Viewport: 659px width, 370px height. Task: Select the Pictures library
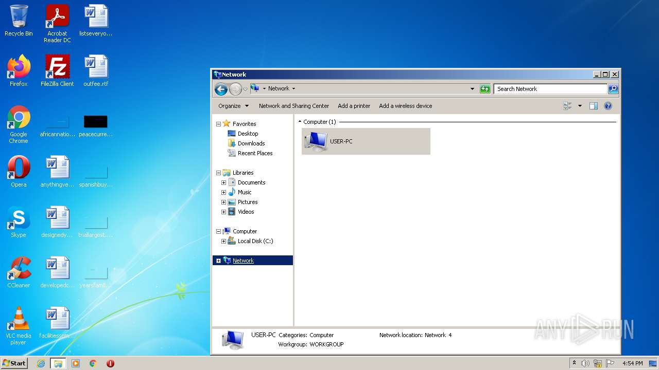click(248, 202)
